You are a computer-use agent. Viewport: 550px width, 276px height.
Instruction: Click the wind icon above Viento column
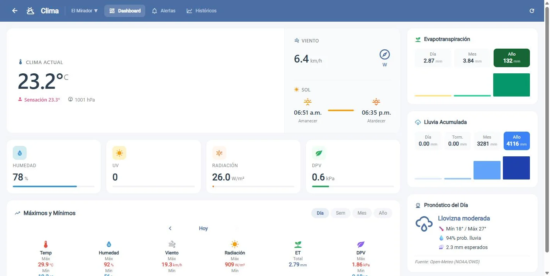[x=172, y=244]
